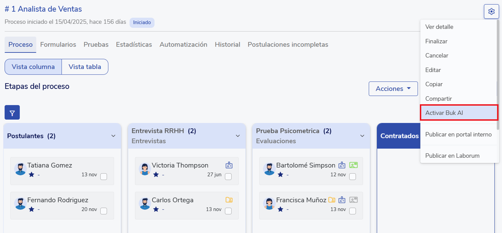Collapse the Postulantes column chevron
Image resolution: width=502 pixels, height=233 pixels.
[113, 136]
